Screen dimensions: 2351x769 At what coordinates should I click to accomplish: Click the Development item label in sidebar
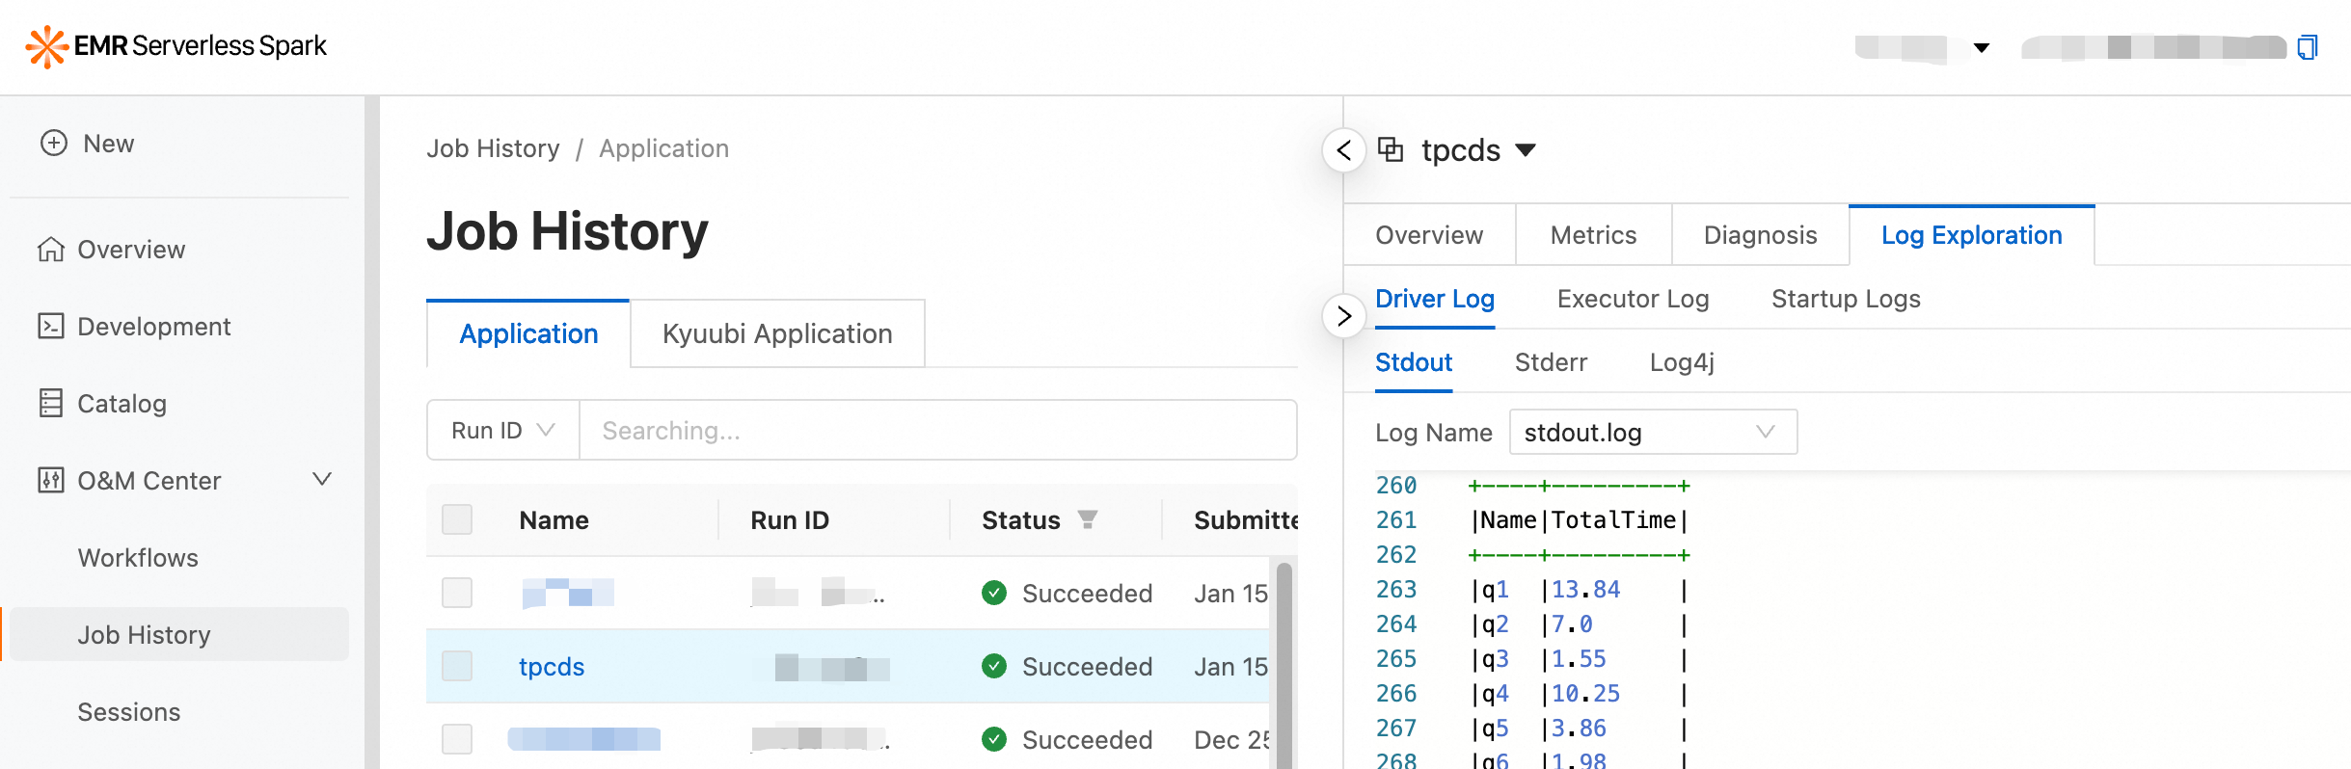[154, 327]
